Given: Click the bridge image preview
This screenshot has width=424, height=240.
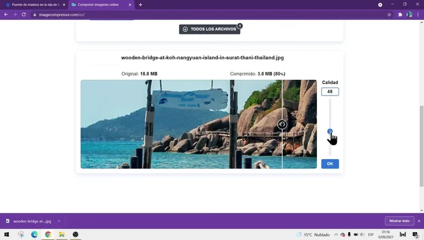Looking at the screenshot, I should click(x=199, y=124).
